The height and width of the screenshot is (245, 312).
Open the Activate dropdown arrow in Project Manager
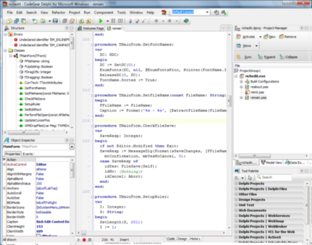[x=260, y=37]
